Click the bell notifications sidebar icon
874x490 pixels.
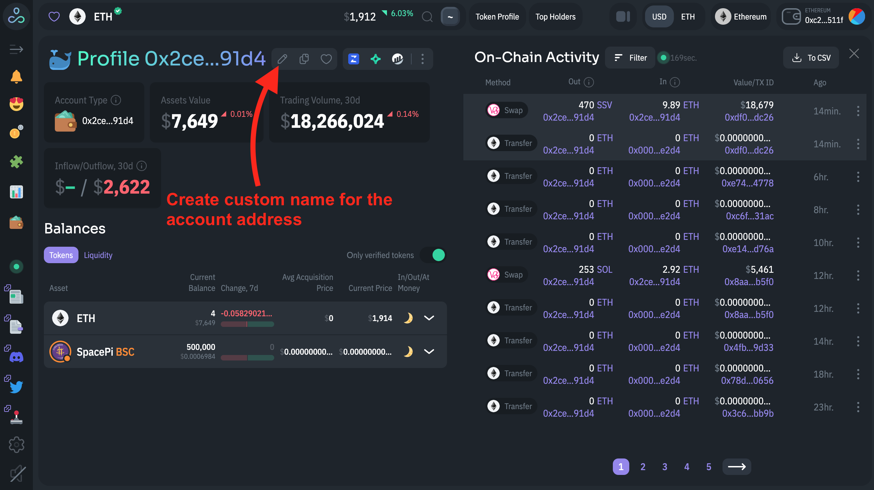16,77
